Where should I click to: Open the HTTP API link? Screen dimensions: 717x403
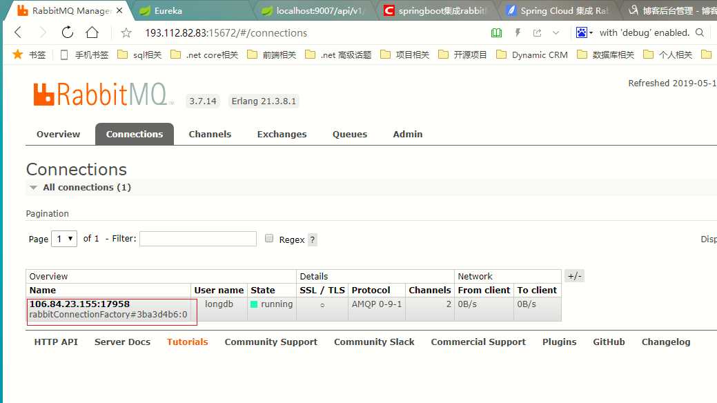(x=56, y=342)
